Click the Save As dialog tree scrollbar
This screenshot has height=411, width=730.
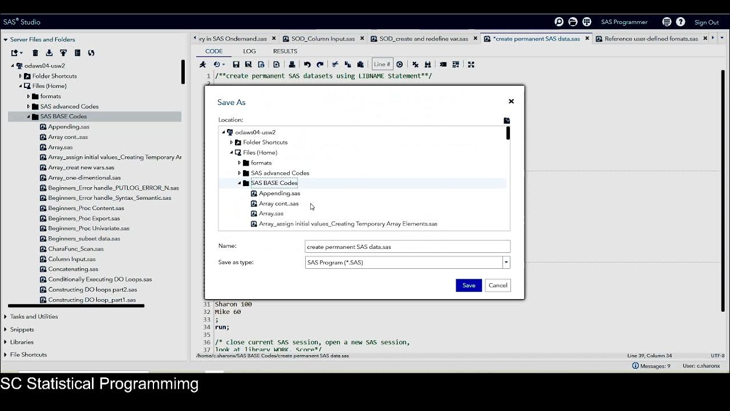click(508, 134)
